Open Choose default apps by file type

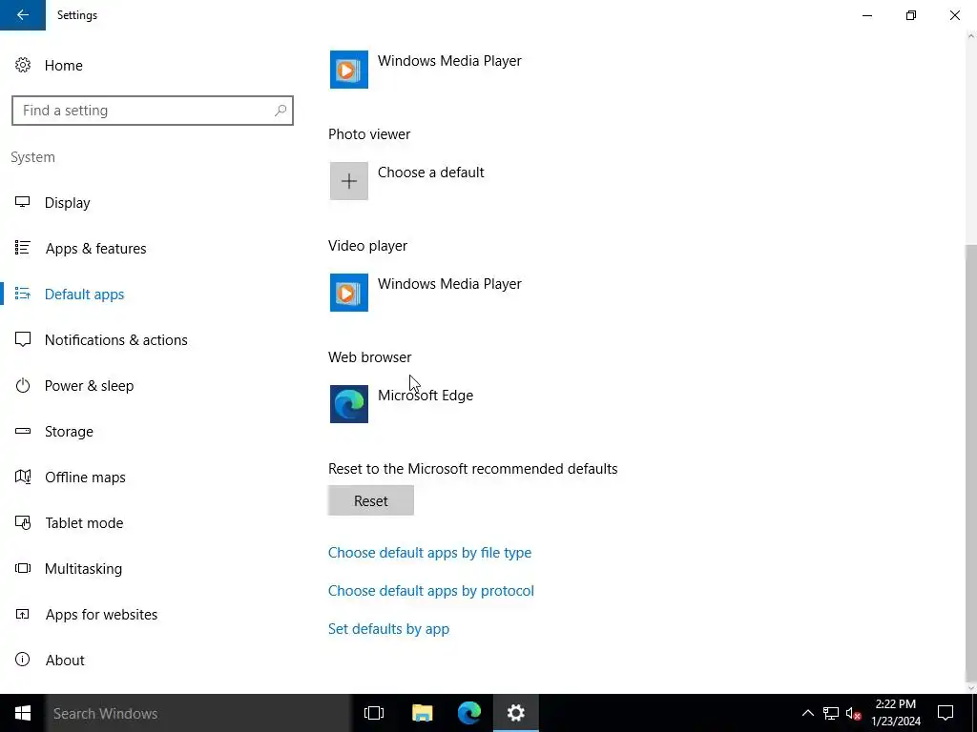click(429, 552)
